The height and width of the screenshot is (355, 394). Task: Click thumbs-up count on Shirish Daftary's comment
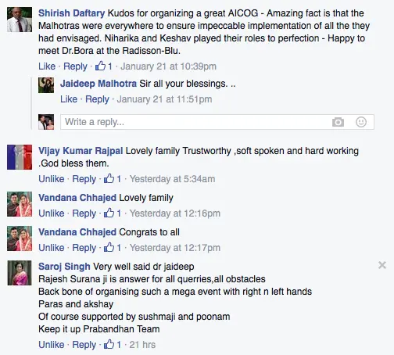click(104, 66)
